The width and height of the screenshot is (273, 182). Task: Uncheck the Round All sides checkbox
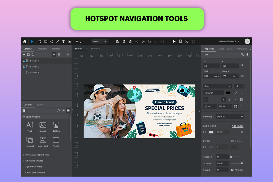(232, 170)
